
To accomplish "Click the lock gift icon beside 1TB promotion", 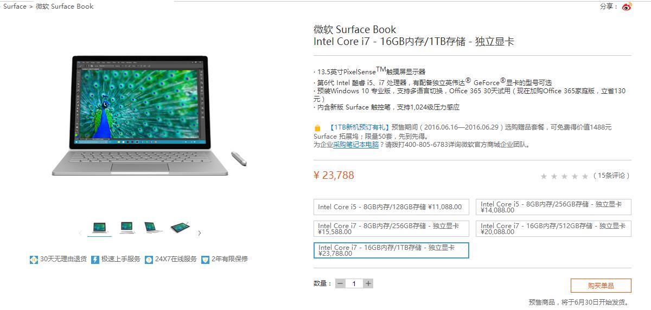I will (317, 128).
